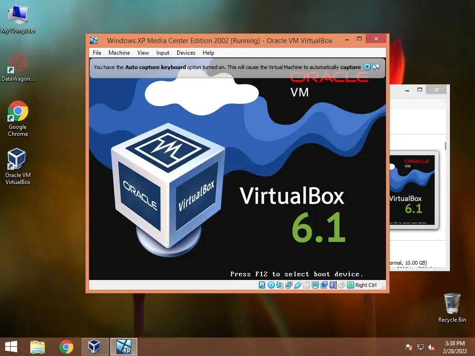Screen dimensions: 475x356
Task: Click the VM preview thumbnail in Manager window
Action: (x=414, y=190)
